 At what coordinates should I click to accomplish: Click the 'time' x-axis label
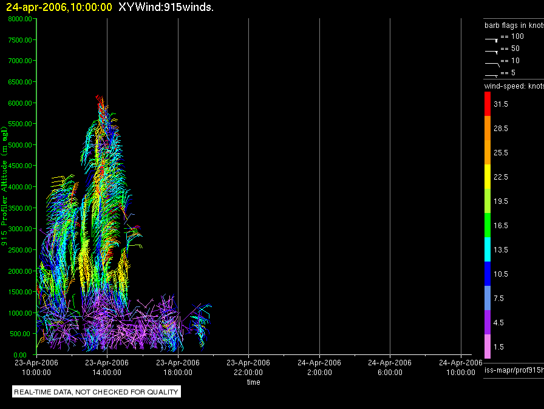coord(254,382)
